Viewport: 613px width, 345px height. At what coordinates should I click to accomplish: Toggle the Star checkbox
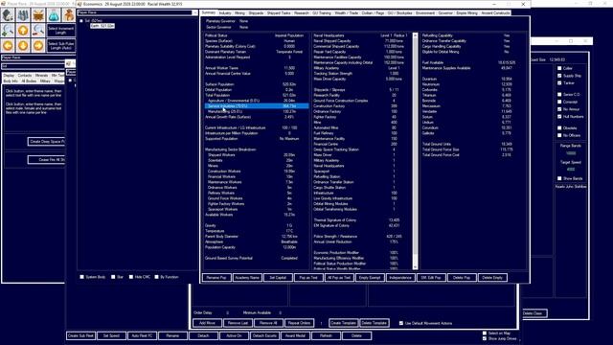point(113,277)
